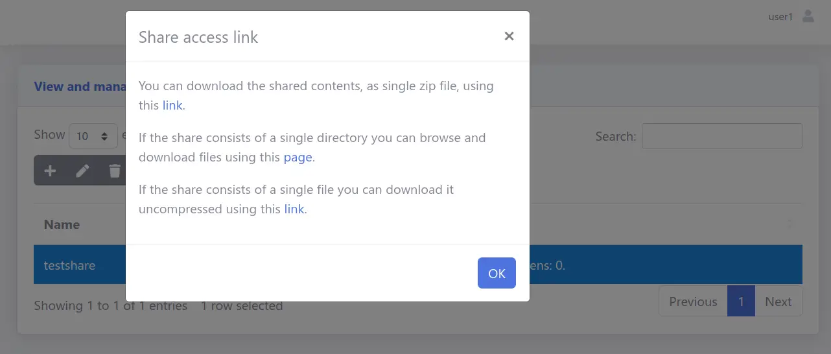
Task: Focus the Search input field
Action: coord(721,136)
